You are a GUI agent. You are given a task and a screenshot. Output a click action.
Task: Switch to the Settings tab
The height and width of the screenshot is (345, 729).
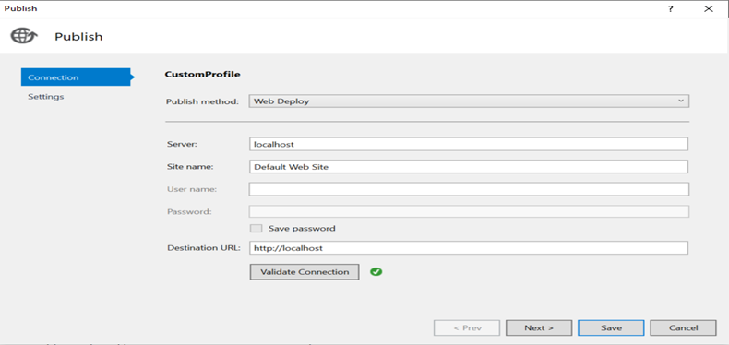(x=45, y=97)
